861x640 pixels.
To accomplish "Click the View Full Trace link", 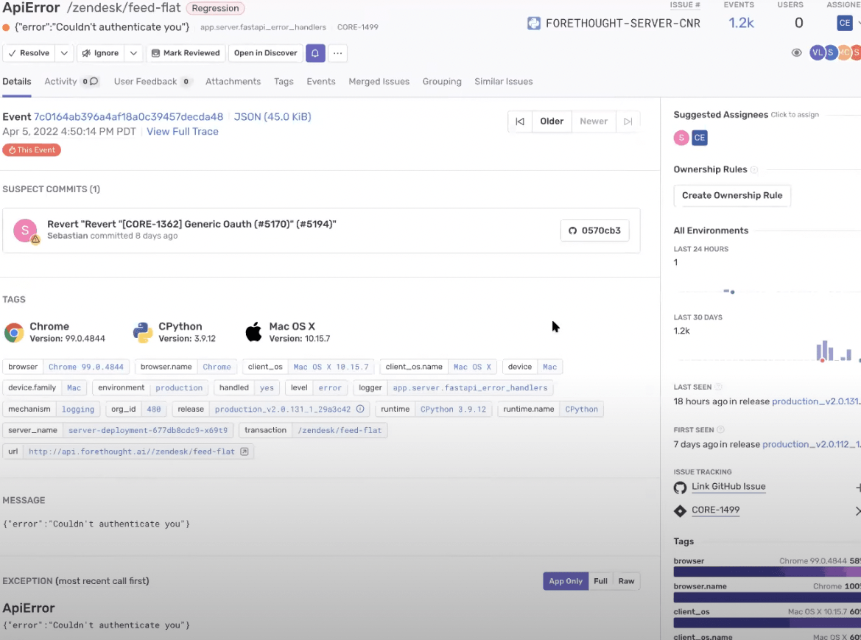I will click(x=183, y=132).
